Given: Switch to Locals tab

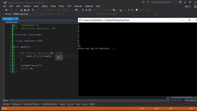Looking at the screenshot, I should tap(85, 104).
